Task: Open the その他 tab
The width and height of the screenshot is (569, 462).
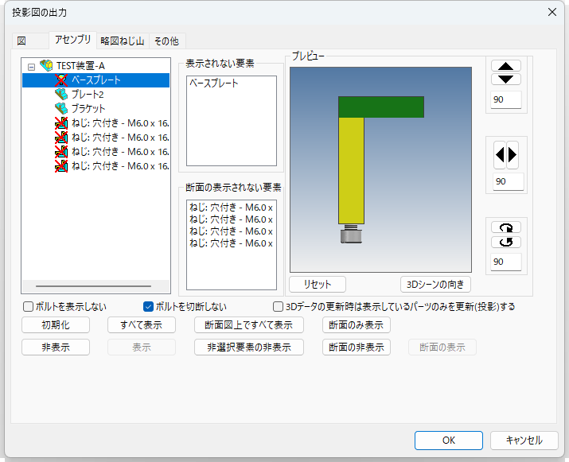Action: tap(167, 41)
